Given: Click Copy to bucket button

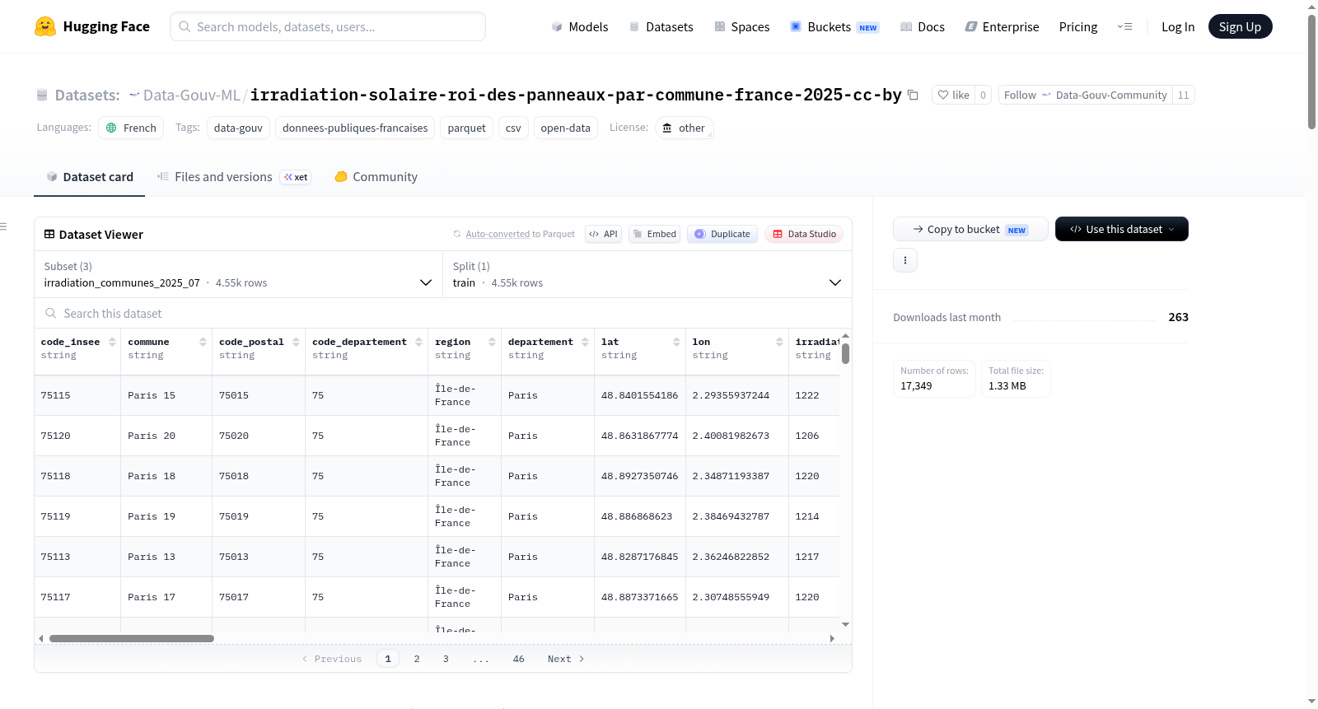Looking at the screenshot, I should coord(970,229).
